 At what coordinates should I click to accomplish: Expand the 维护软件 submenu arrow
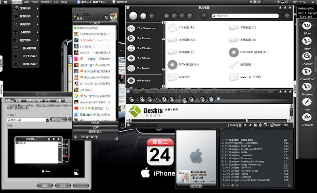tap(38, 40)
